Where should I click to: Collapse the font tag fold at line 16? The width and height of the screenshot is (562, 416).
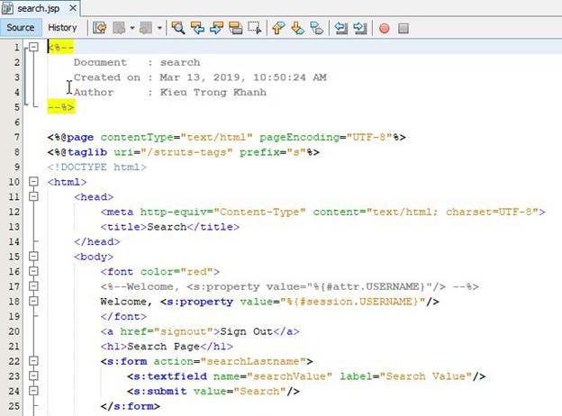tap(33, 271)
